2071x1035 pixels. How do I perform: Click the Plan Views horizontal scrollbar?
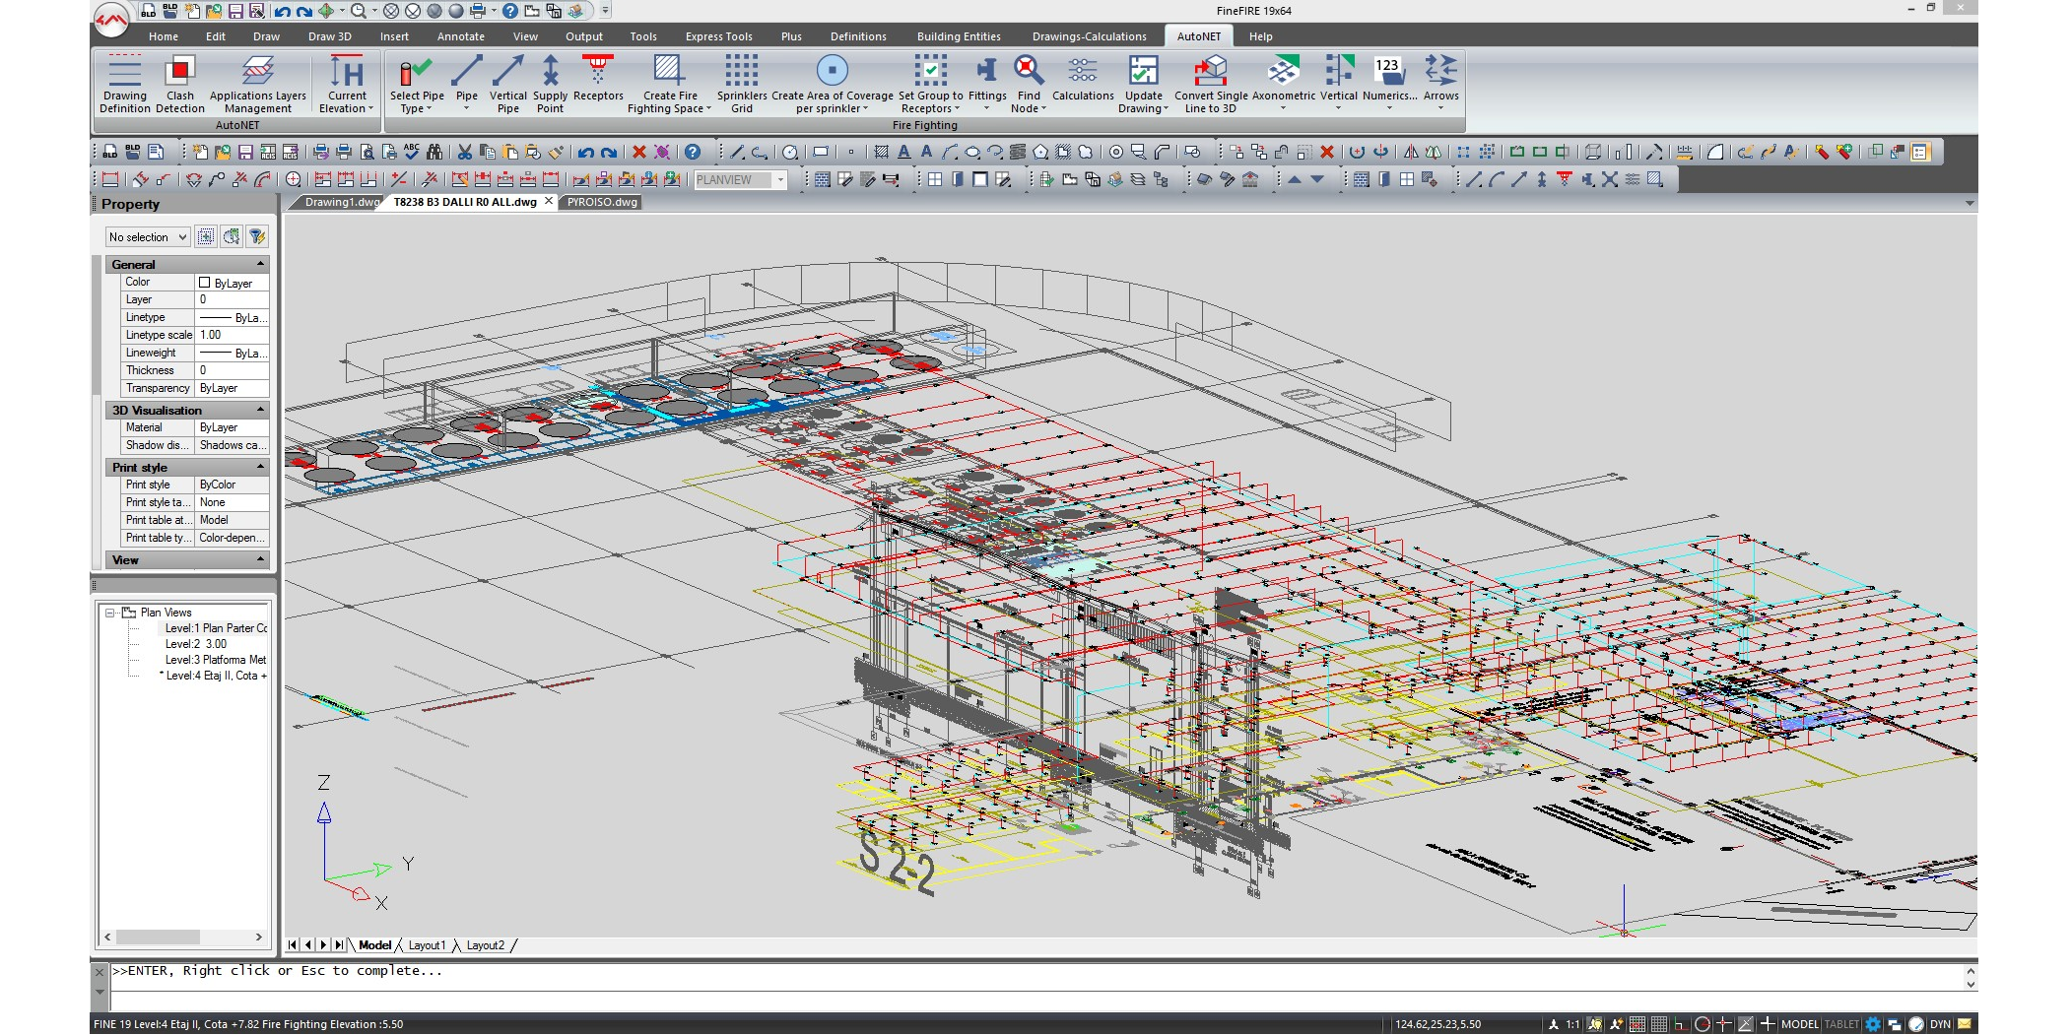coord(184,938)
